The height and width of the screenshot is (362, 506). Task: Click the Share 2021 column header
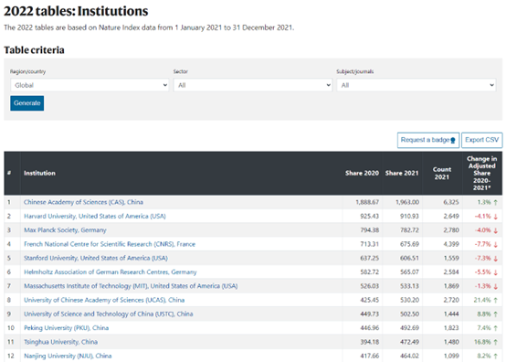[x=402, y=173]
